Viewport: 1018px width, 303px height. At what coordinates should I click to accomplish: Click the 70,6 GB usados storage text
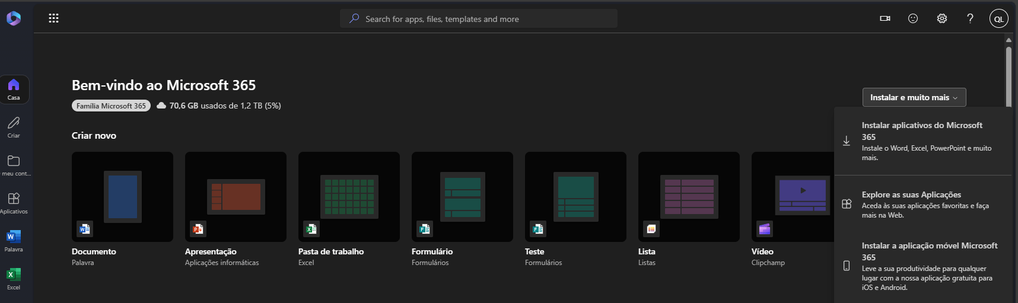225,106
